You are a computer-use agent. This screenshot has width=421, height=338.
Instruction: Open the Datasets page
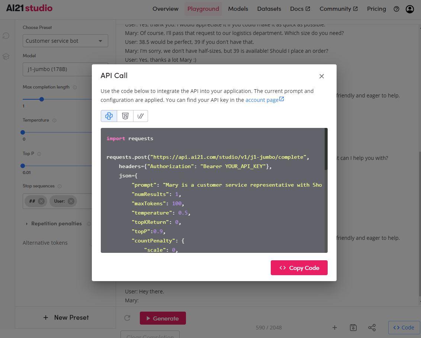269,9
